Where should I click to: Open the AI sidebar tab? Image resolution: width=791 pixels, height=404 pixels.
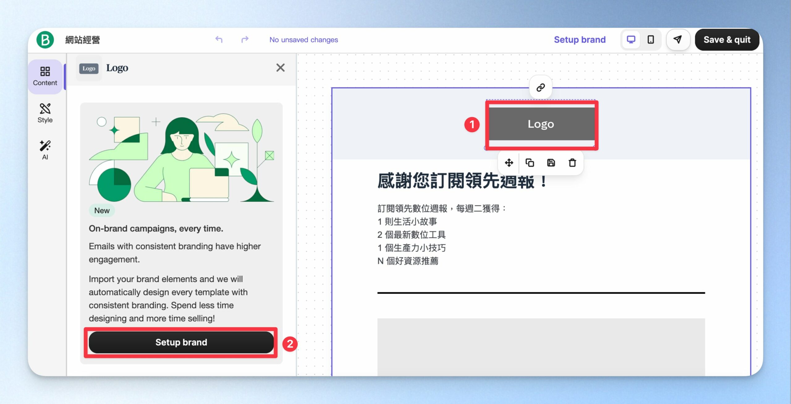[45, 150]
